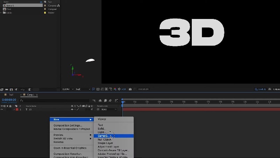Toggle 3D layer switch for text layer
Viewport: 280px width, 158px height.
[92, 110]
